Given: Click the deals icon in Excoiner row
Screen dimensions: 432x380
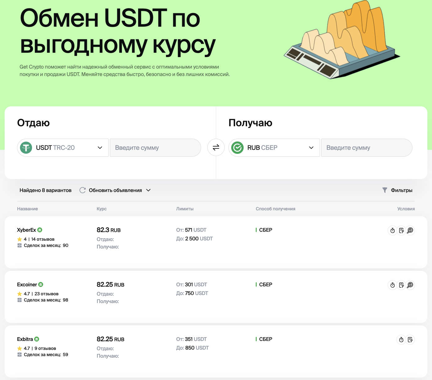Looking at the screenshot, I should pos(20,300).
